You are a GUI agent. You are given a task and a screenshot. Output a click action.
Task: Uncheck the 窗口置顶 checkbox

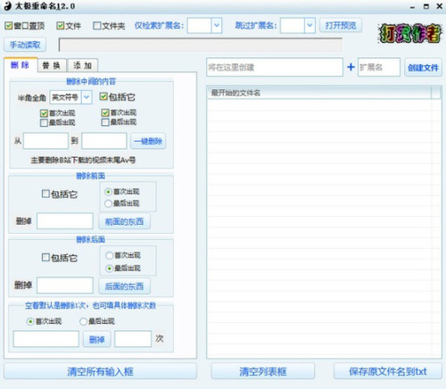pyautogui.click(x=8, y=26)
